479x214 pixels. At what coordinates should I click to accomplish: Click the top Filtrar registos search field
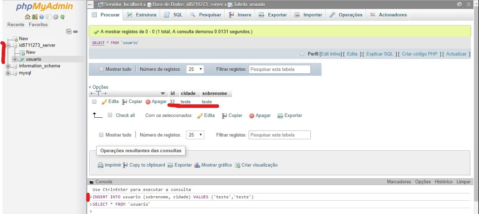279,69
